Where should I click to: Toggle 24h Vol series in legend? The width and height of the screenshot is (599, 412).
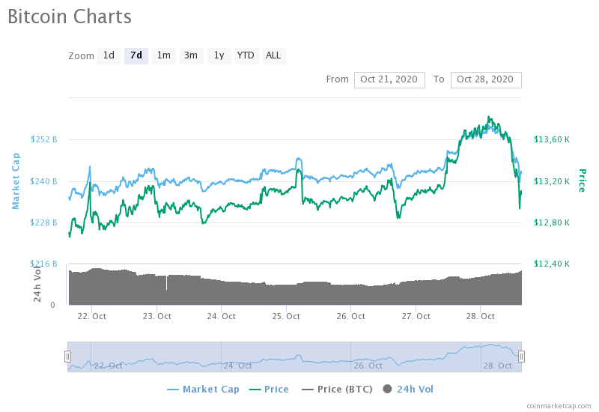coord(408,389)
